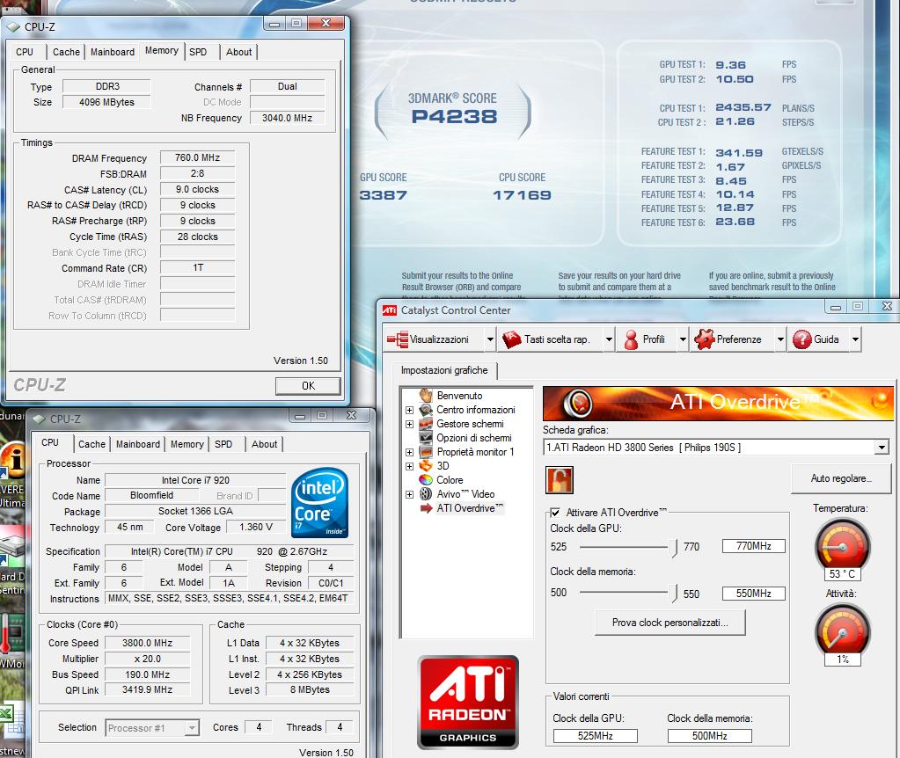The height and width of the screenshot is (758, 900).
Task: Click the Profili toolbar icon
Action: click(x=631, y=339)
